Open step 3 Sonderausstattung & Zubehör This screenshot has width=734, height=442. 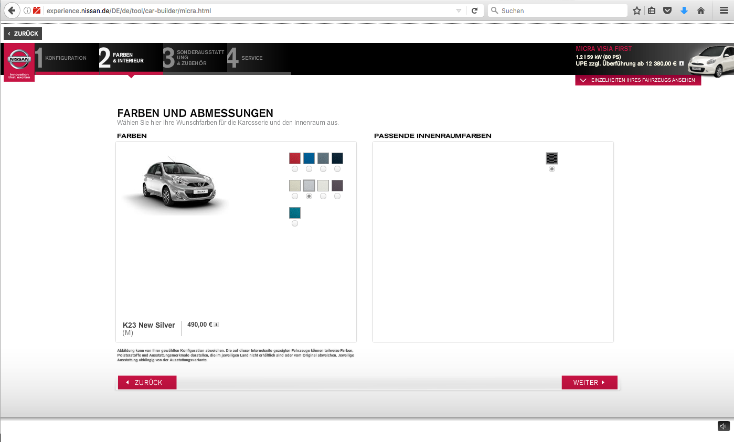tap(195, 58)
